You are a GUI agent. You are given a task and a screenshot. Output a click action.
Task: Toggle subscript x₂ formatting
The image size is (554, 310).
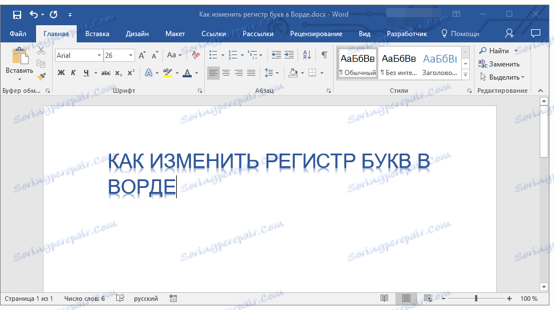[118, 73]
